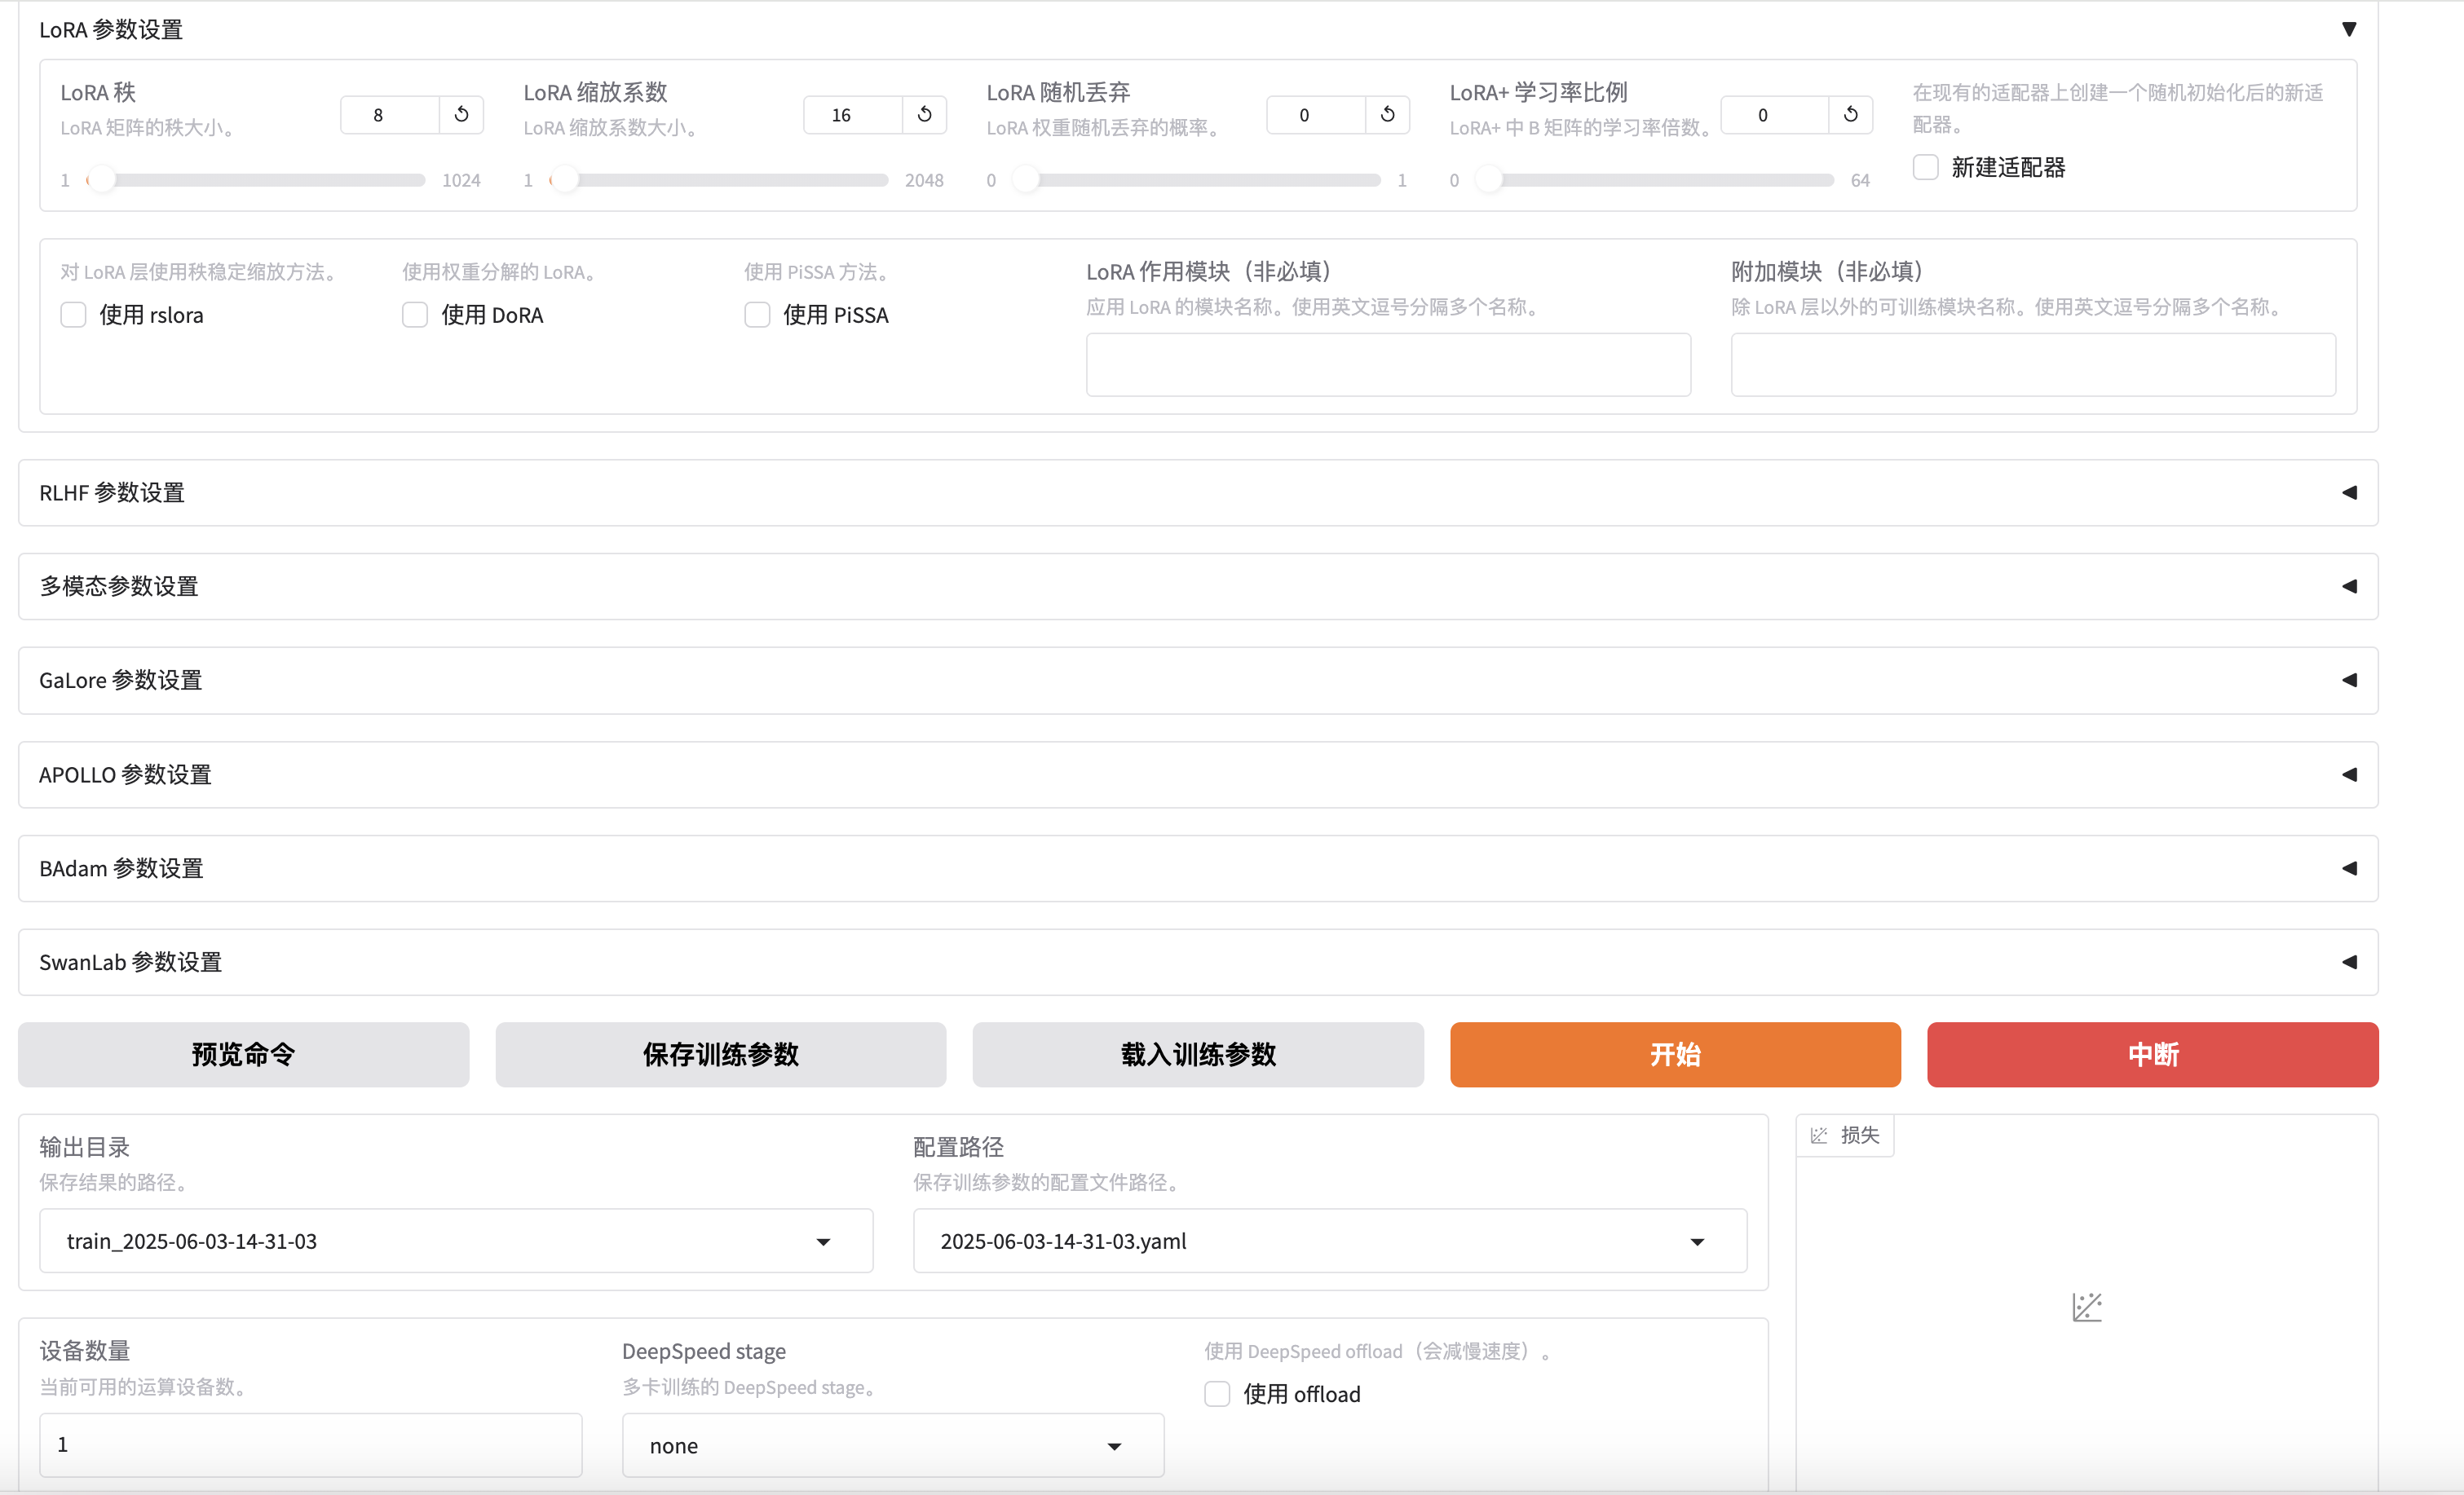Click the 设备数量 input field
2464x1495 pixels.
[x=311, y=1445]
